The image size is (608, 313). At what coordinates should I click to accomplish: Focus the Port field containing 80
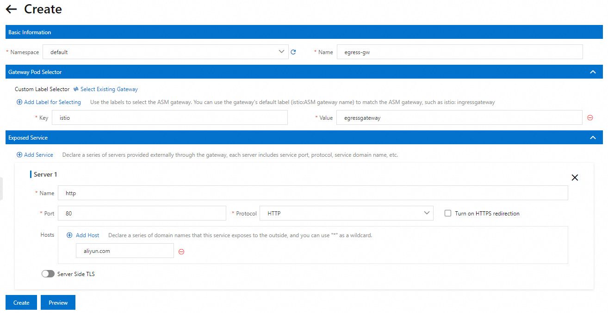142,213
